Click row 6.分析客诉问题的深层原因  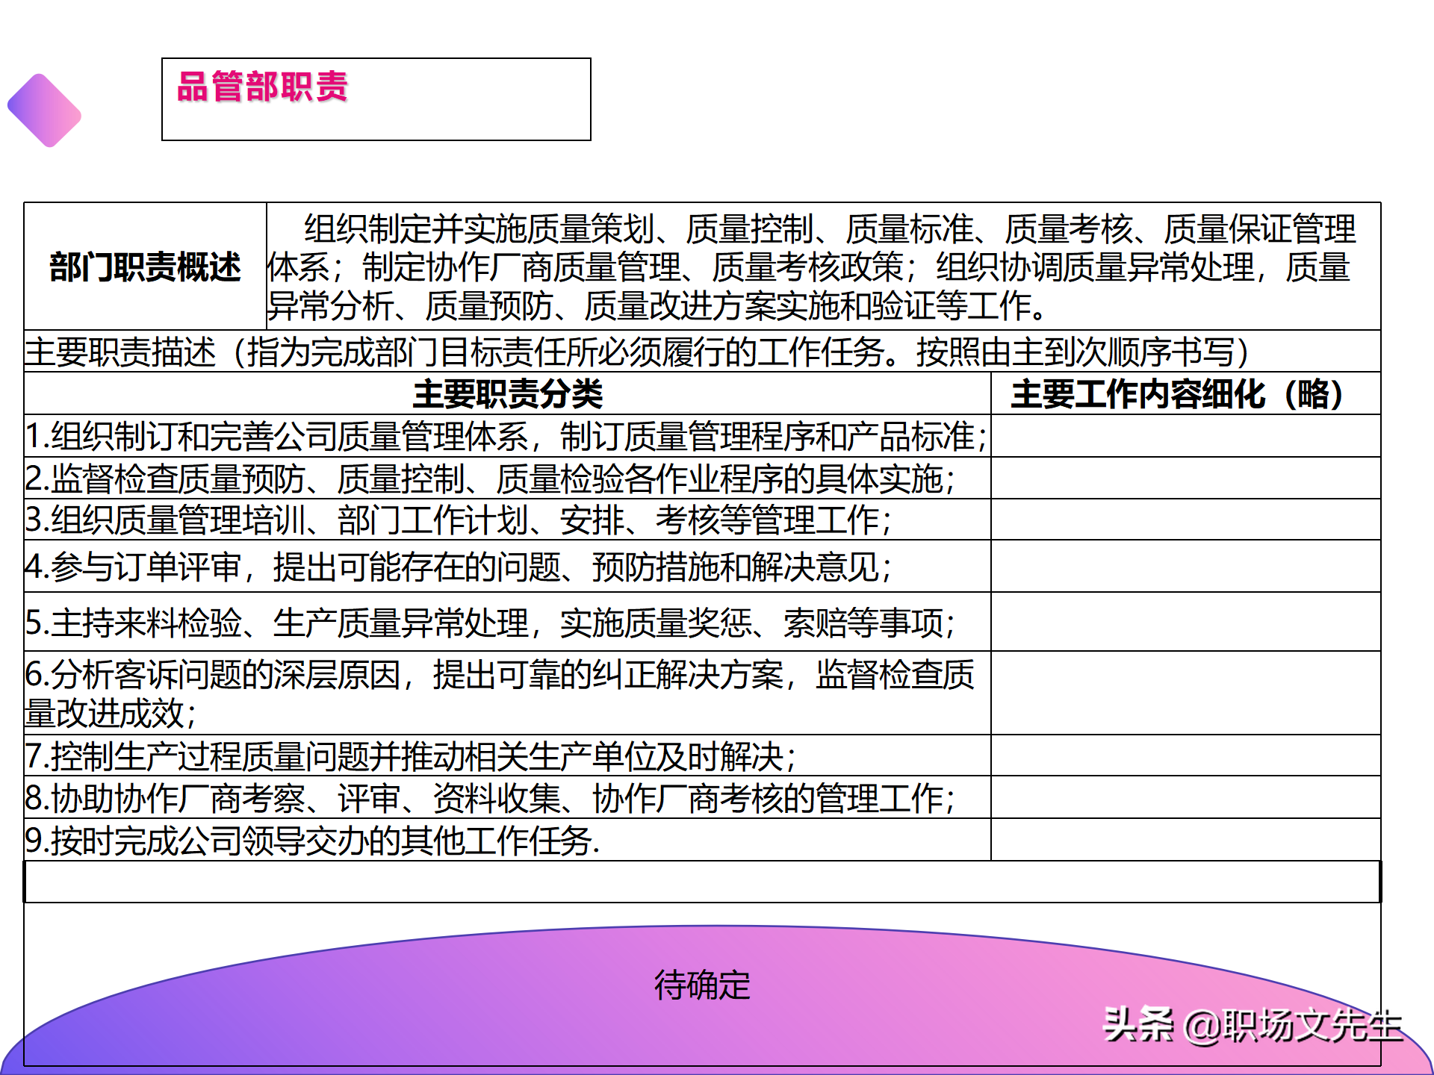pos(507,693)
